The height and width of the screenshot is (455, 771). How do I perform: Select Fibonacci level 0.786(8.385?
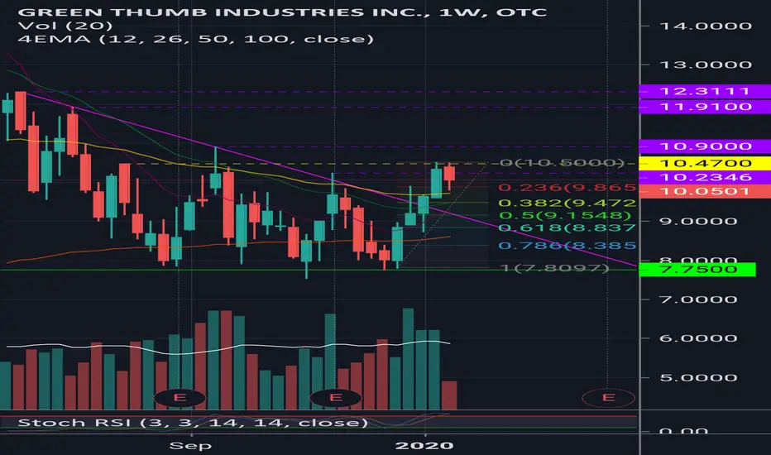567,246
